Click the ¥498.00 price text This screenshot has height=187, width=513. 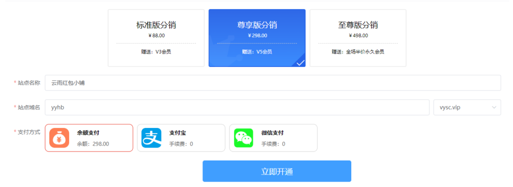(x=358, y=35)
